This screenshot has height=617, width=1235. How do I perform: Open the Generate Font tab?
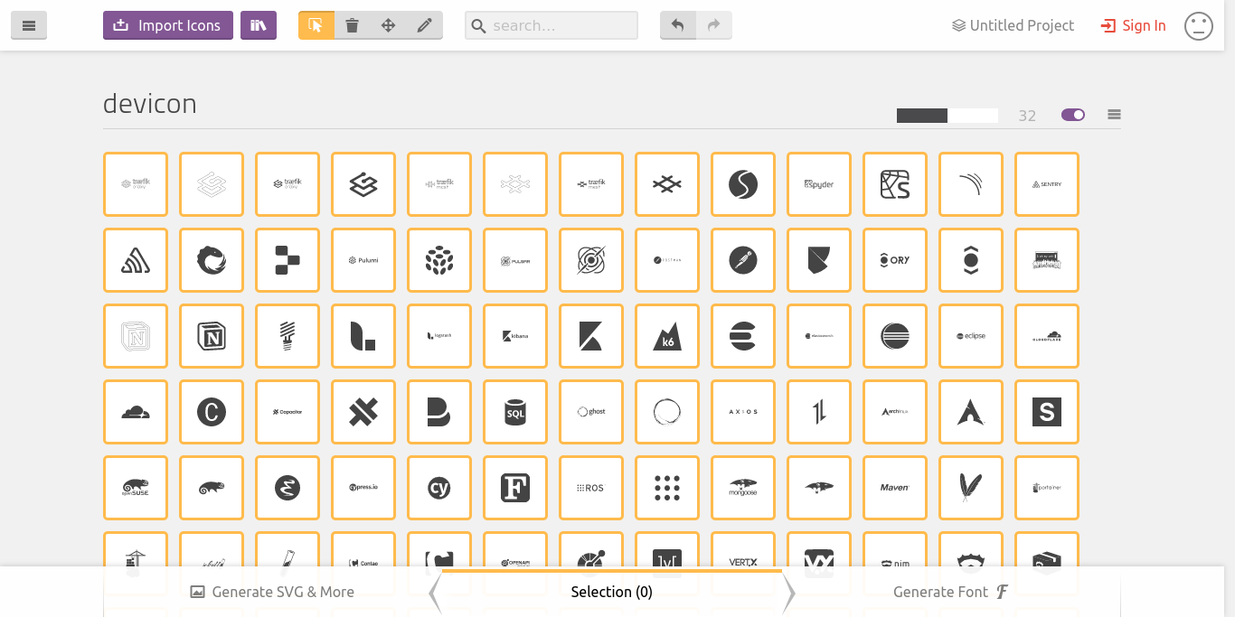951,592
